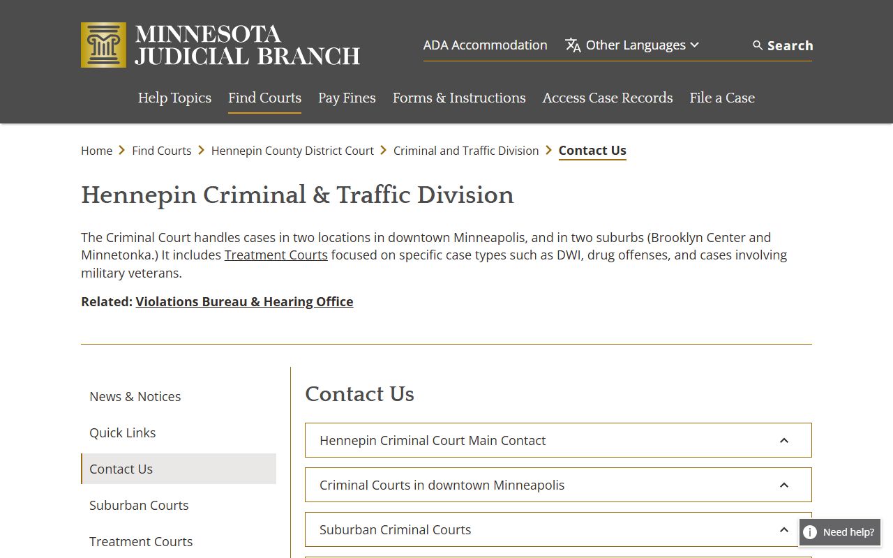Click Criminal Courts in downtown Minneapolis label
Screen dimensions: 893x558
pos(442,485)
